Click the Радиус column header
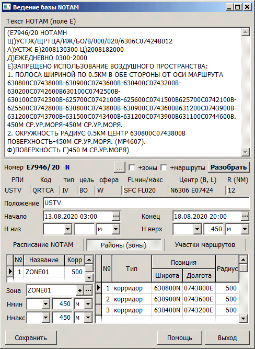The height and width of the screenshot is (349, 255). [227, 269]
